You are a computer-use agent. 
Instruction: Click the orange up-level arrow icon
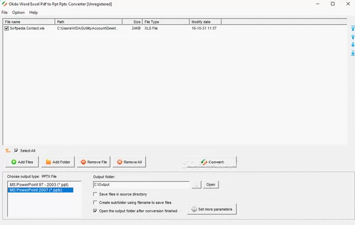tap(8, 151)
